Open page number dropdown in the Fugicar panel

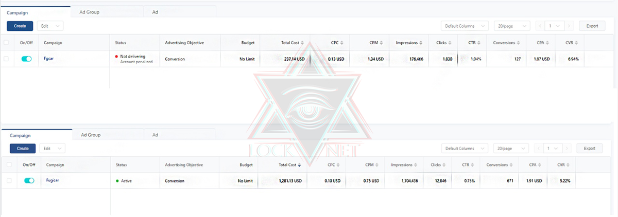pyautogui.click(x=553, y=148)
